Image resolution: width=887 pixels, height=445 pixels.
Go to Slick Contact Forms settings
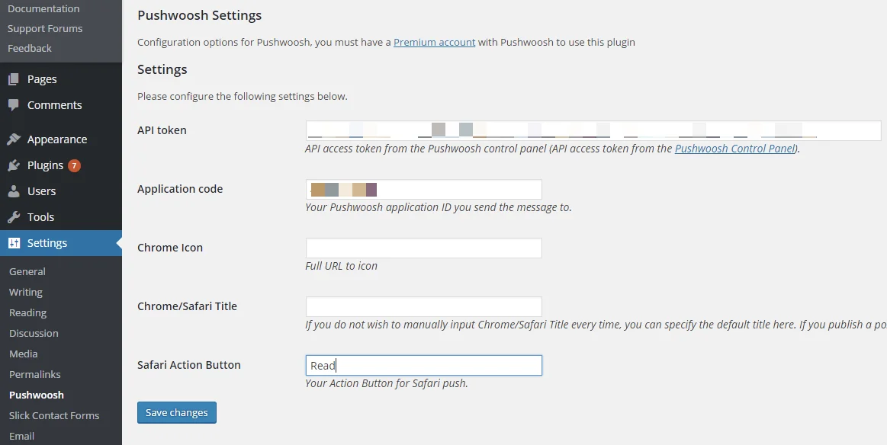pyautogui.click(x=54, y=415)
